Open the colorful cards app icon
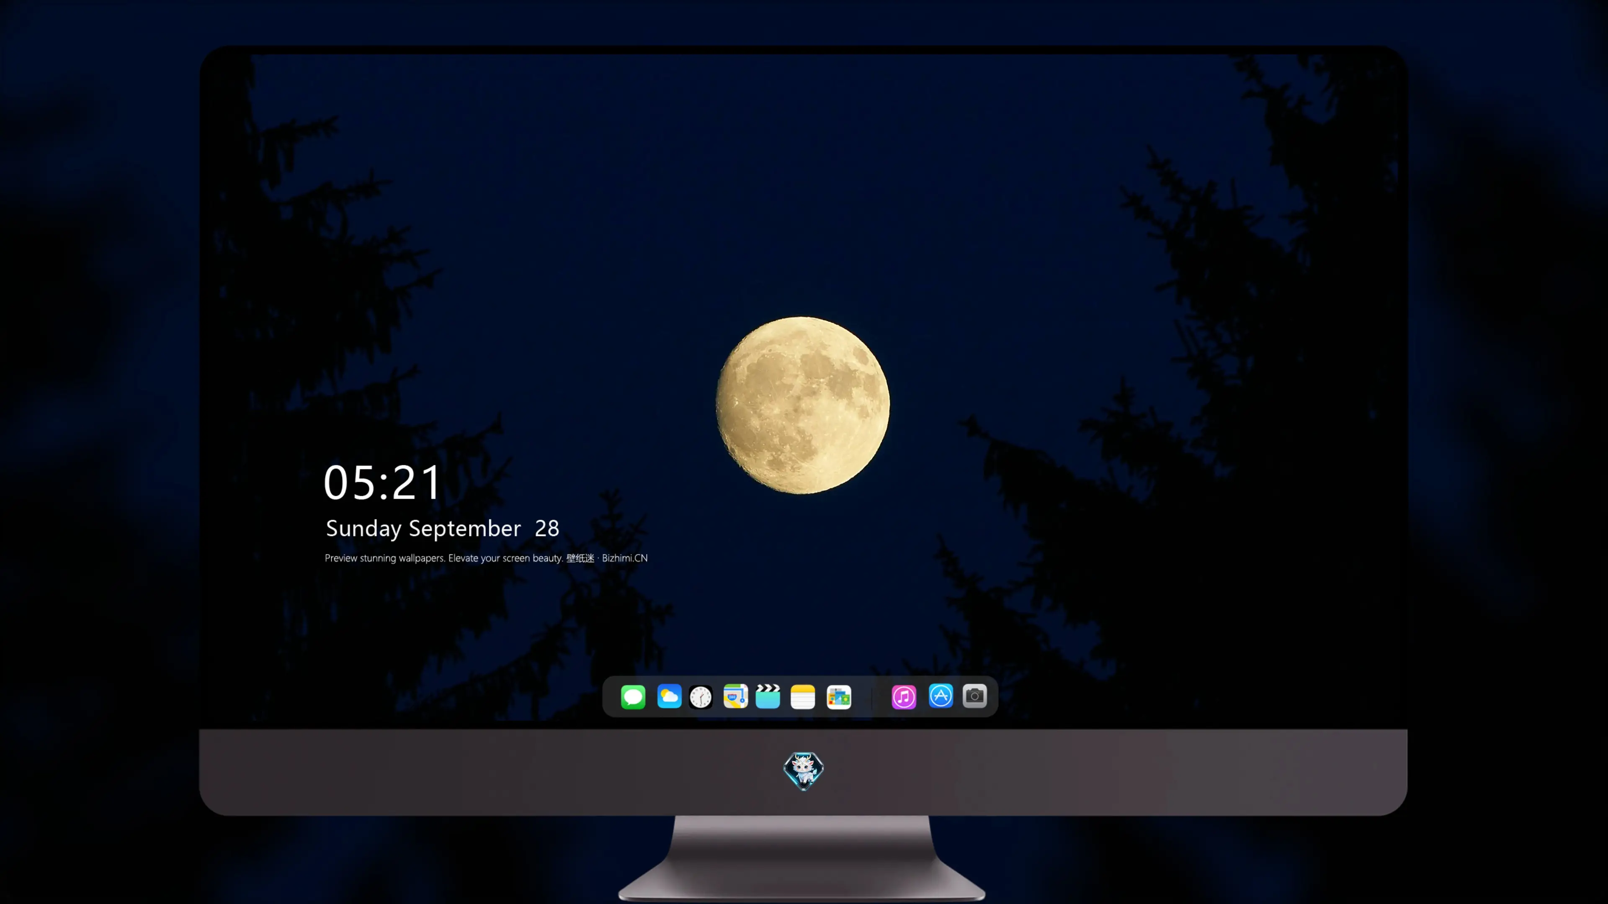 click(x=839, y=696)
